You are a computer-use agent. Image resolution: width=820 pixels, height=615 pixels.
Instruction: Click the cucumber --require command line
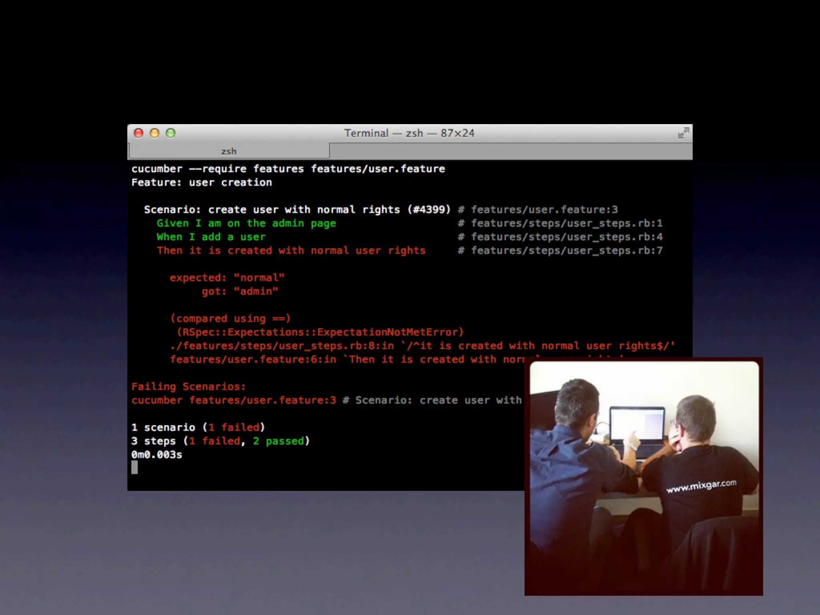(x=288, y=169)
